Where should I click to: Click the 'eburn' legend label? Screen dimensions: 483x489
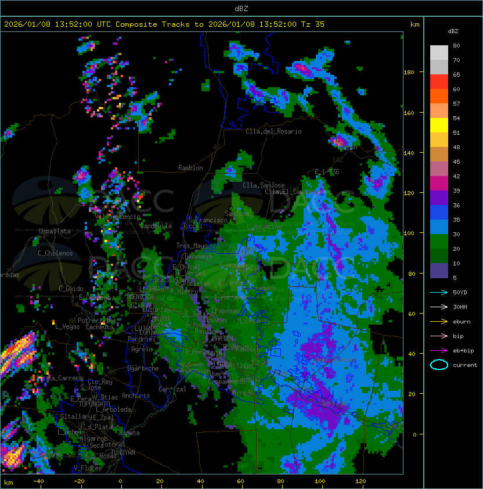click(x=462, y=322)
